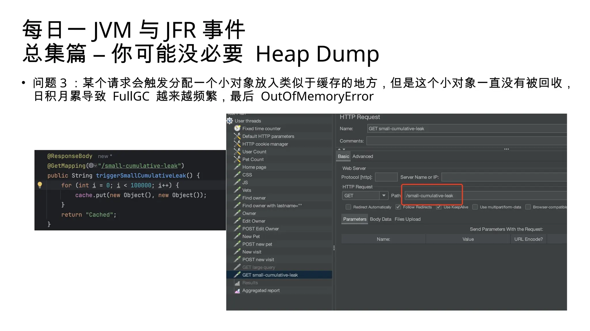Screen dimensions: 590x331
Task: Click the globe icon in GetMapping annotation
Action: tap(91, 165)
